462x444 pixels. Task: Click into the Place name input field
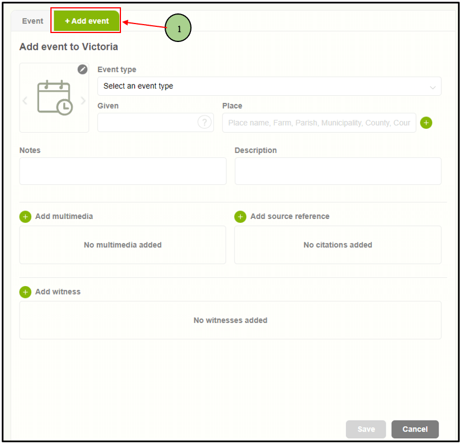[319, 123]
